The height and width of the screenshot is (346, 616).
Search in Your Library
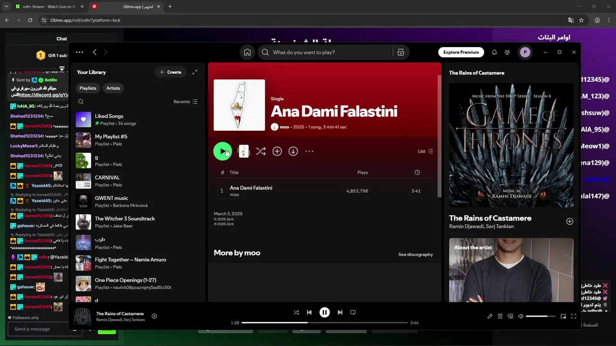pyautogui.click(x=81, y=101)
